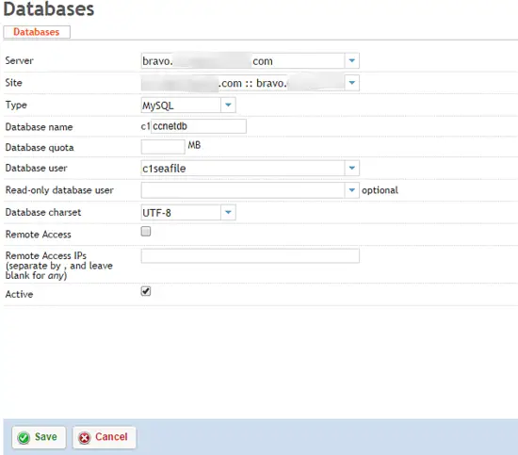
Task: Open the Database user dropdown arrow
Action: coord(352,169)
